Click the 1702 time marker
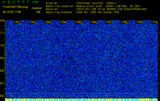Image resolution: width=160 pixels, height=101 pixels. (32, 22)
